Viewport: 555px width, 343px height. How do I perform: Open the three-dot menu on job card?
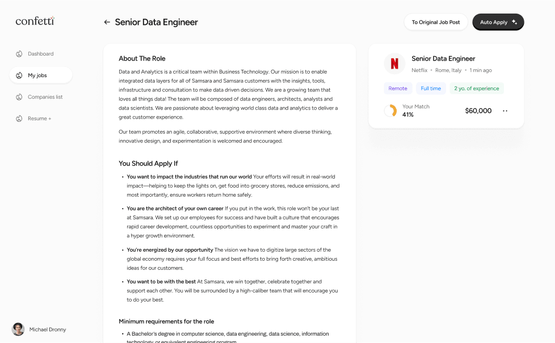point(505,111)
